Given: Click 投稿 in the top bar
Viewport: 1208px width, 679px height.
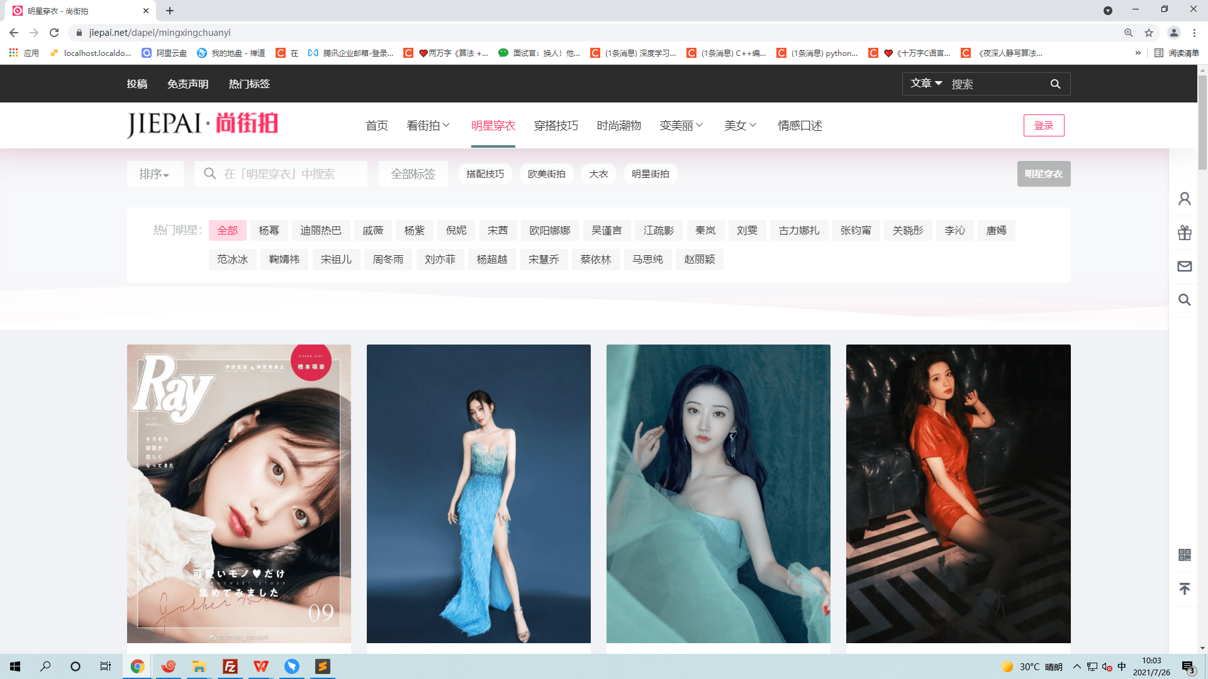Looking at the screenshot, I should [137, 84].
